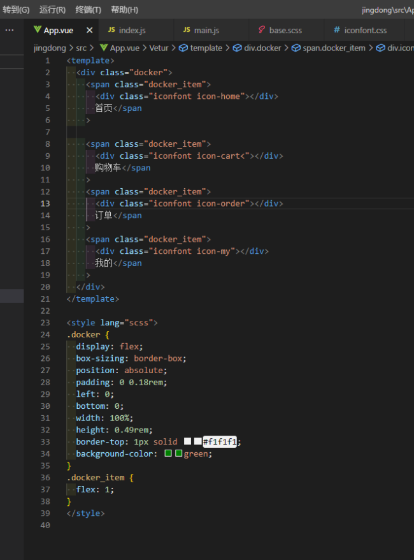Click the JS icon on main.js tab

coord(187,29)
